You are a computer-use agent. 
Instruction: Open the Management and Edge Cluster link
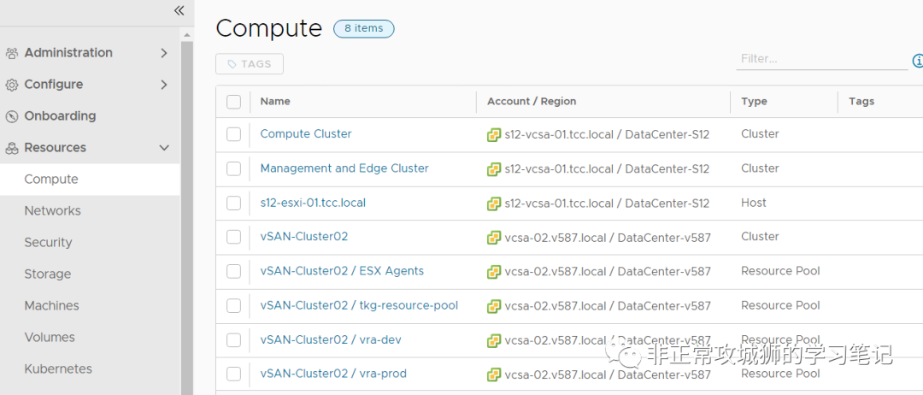344,168
